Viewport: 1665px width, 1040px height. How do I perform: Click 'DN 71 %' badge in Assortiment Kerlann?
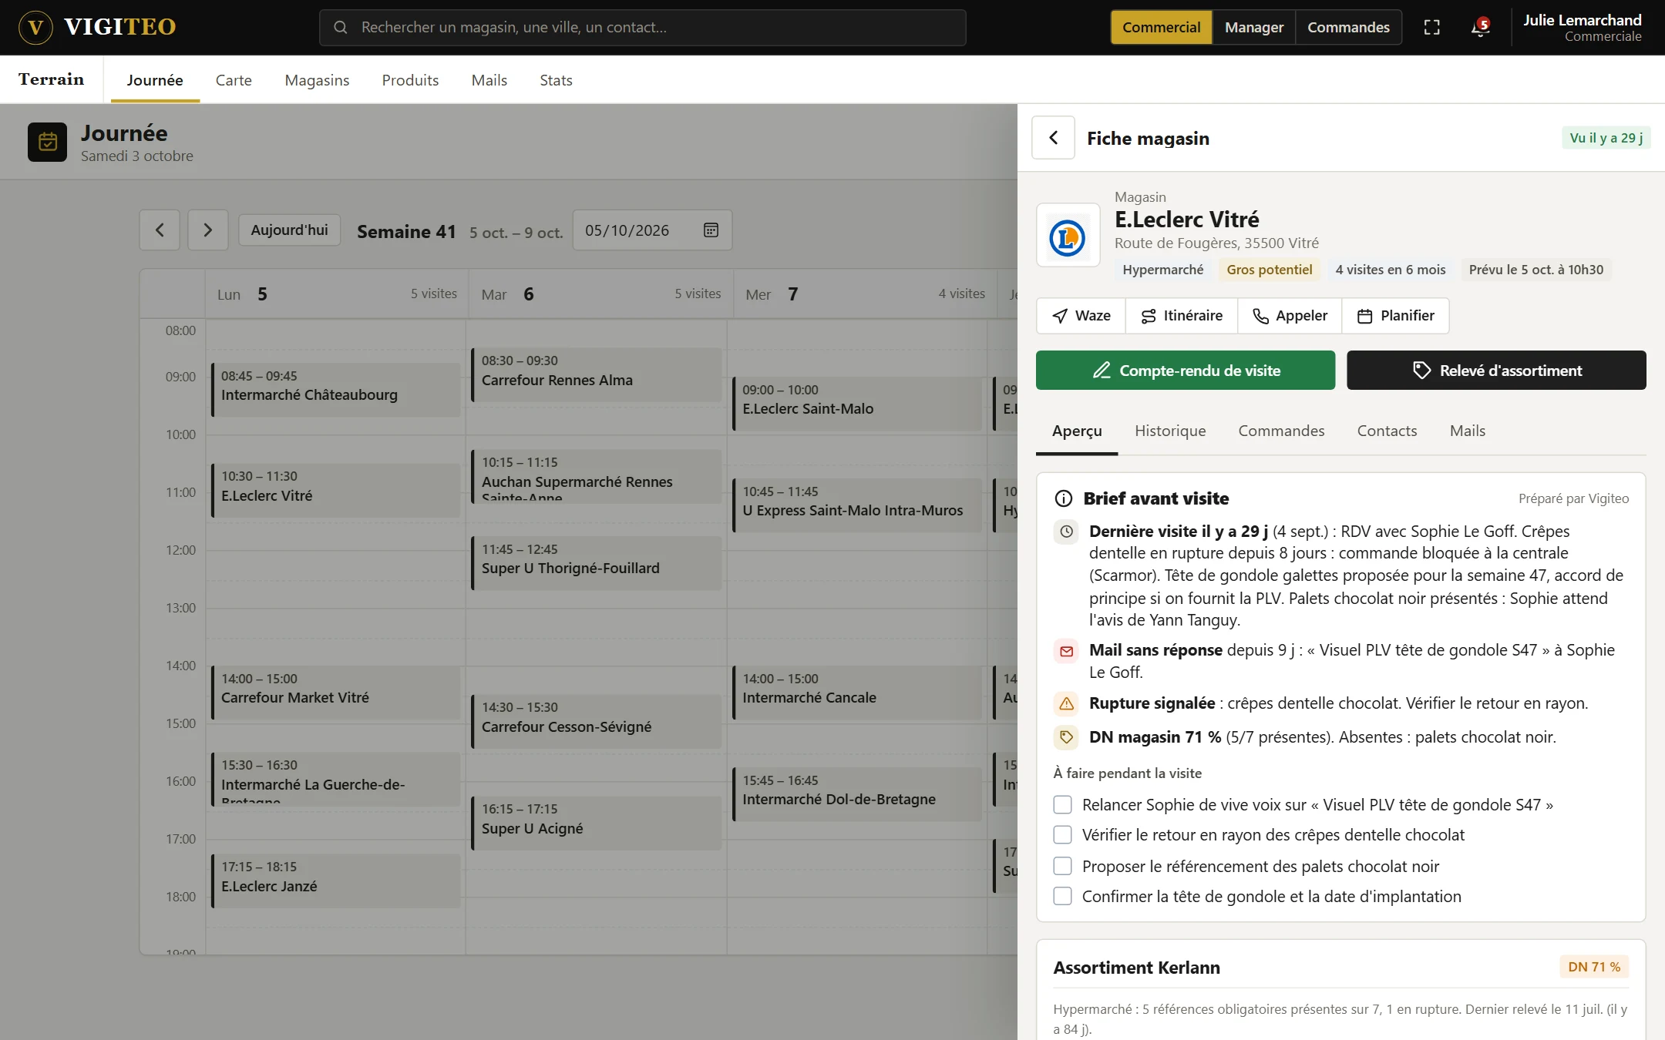(x=1594, y=967)
